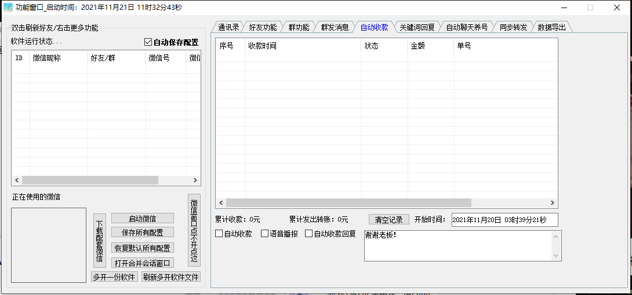Click 刷新多开软件文件 button
The width and height of the screenshot is (632, 295).
pyautogui.click(x=171, y=277)
